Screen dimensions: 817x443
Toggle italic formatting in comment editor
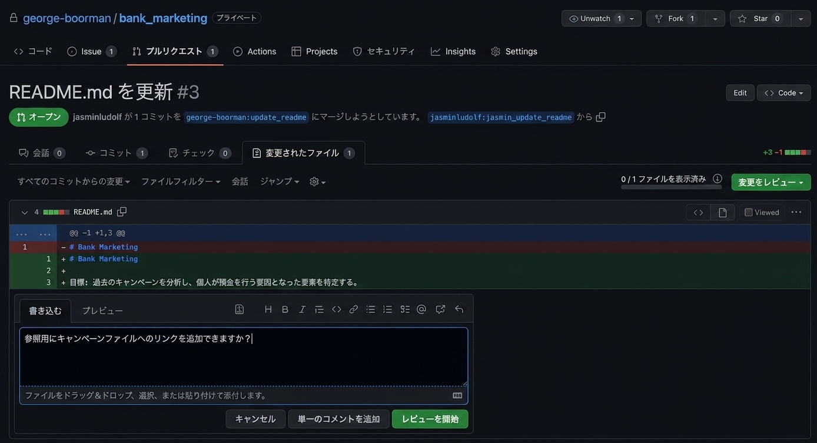[302, 309]
